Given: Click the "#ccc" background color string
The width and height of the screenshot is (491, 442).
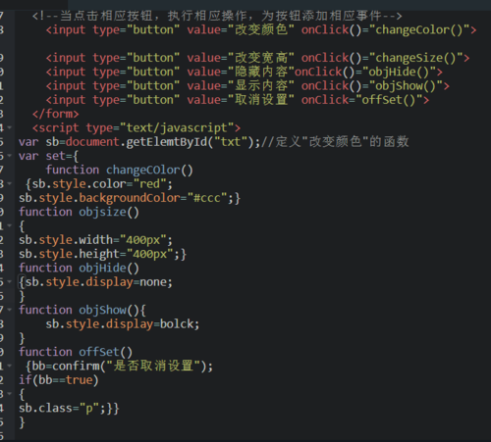Looking at the screenshot, I should point(207,198).
